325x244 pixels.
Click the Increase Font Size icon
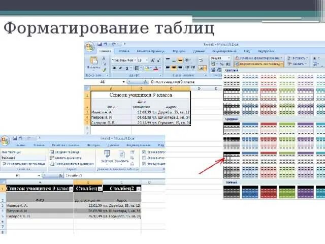152,60
